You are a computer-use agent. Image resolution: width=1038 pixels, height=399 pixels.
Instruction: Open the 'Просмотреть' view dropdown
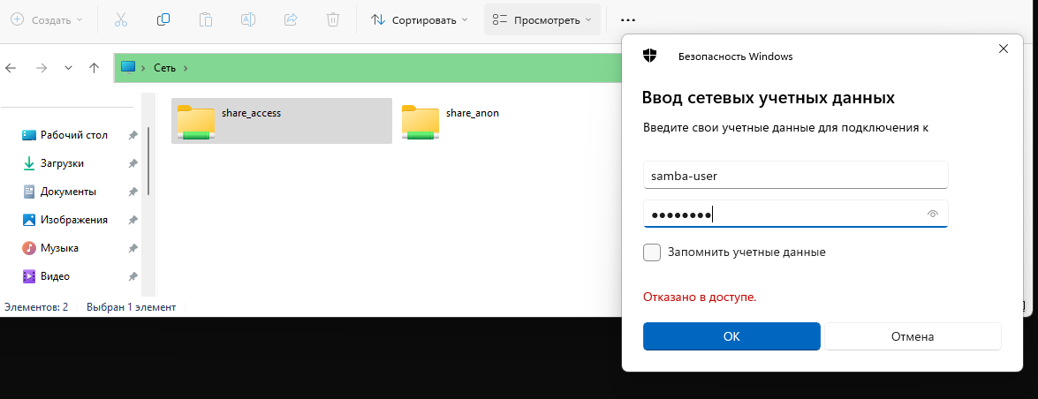coord(542,19)
